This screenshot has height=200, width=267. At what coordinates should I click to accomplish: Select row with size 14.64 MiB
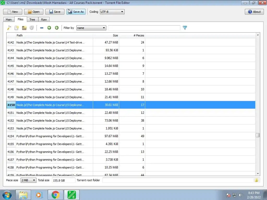(x=131, y=66)
